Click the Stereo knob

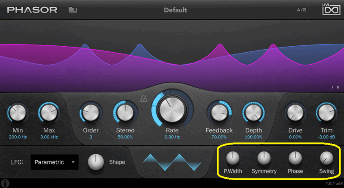(125, 113)
